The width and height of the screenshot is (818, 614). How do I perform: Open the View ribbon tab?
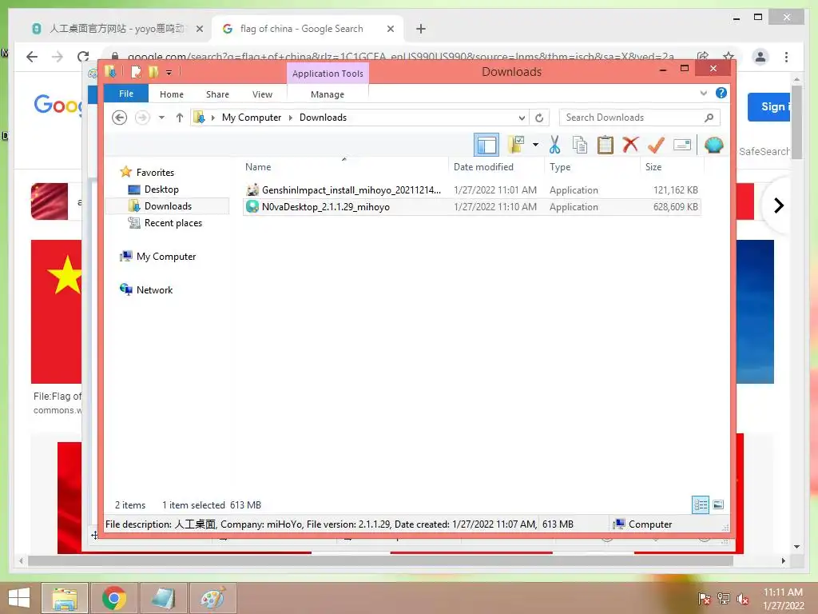tap(262, 94)
